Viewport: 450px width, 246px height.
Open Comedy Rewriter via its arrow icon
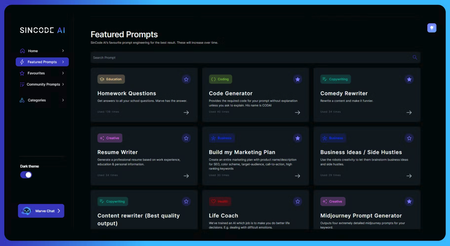click(409, 112)
